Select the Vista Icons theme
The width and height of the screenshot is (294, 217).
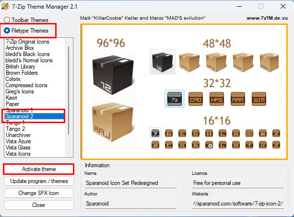click(x=18, y=154)
